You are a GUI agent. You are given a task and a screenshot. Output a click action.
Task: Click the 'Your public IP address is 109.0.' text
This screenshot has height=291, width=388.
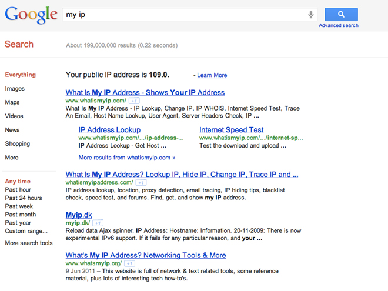(118, 75)
